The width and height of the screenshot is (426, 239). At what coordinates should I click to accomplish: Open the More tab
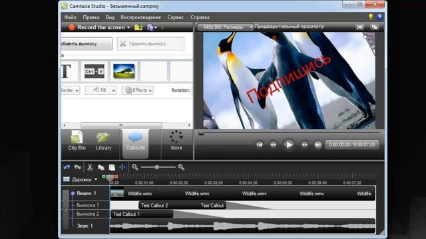pos(176,141)
